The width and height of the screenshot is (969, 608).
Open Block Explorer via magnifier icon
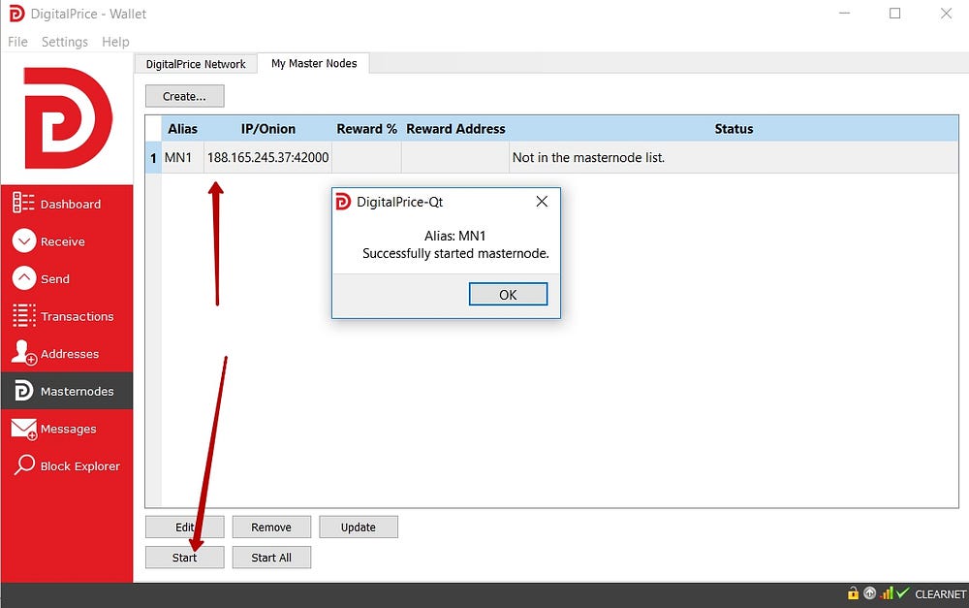tap(24, 464)
